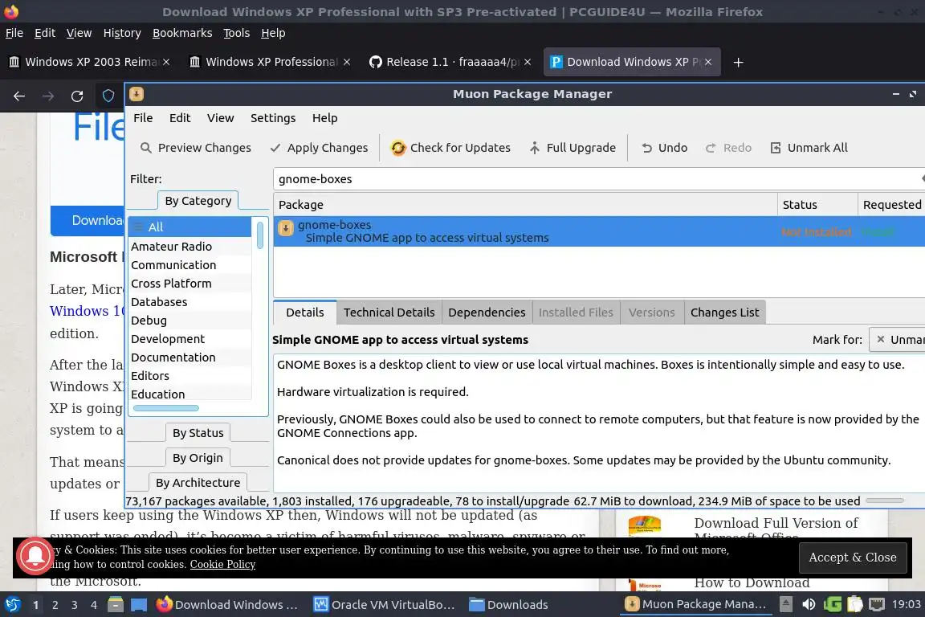Image resolution: width=925 pixels, height=617 pixels.
Task: Open Muon File menu
Action: point(143,118)
